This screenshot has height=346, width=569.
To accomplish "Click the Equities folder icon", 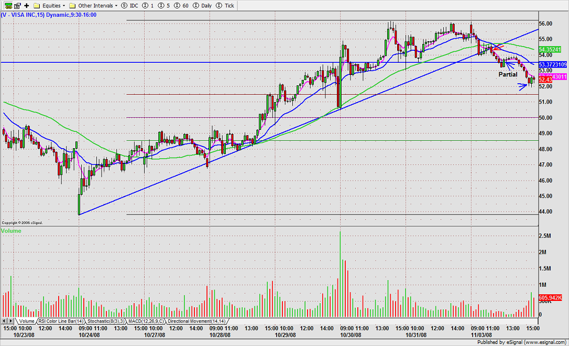I will 37,5.
